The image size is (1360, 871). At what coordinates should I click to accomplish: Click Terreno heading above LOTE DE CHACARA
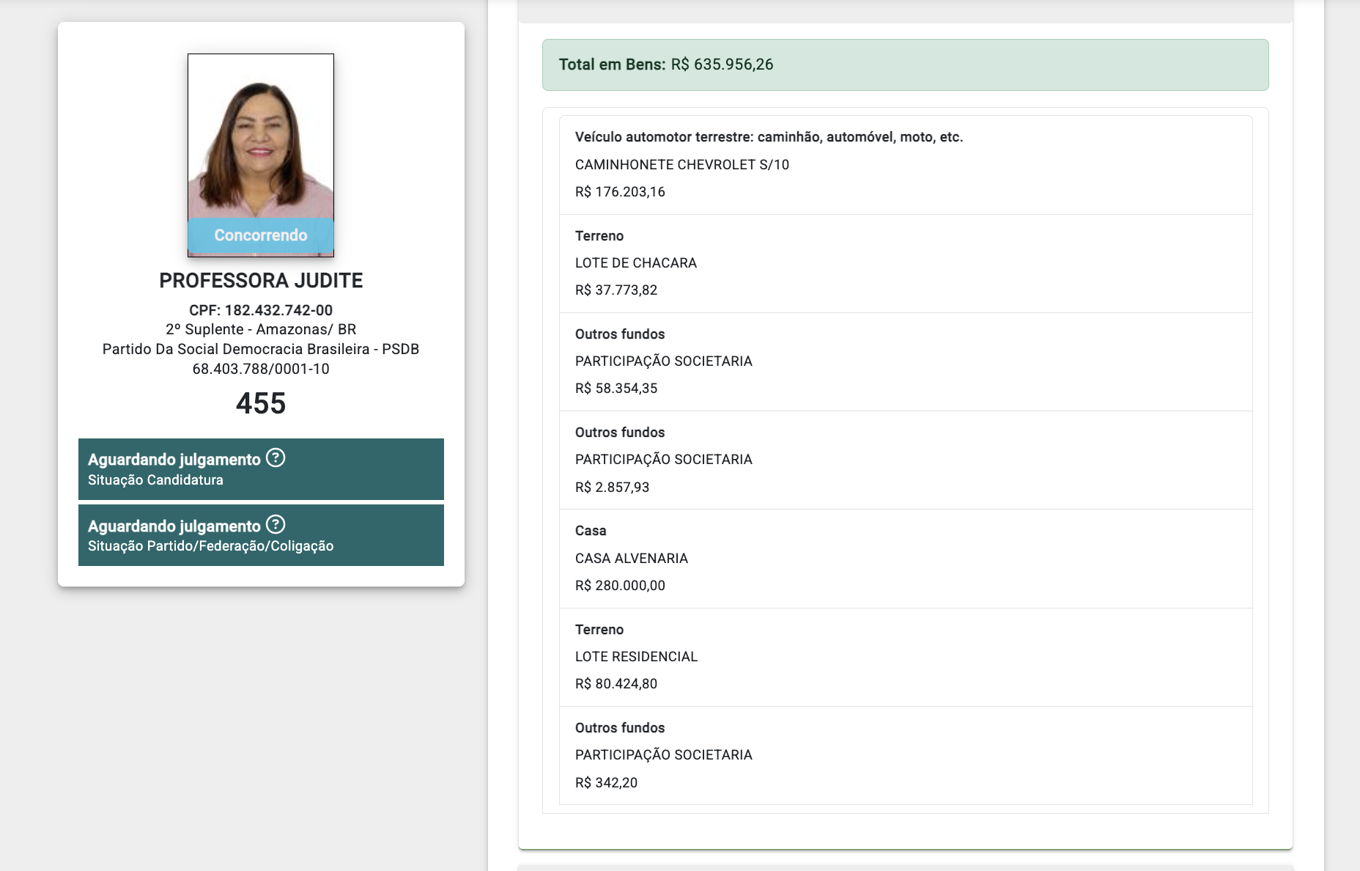click(x=599, y=236)
